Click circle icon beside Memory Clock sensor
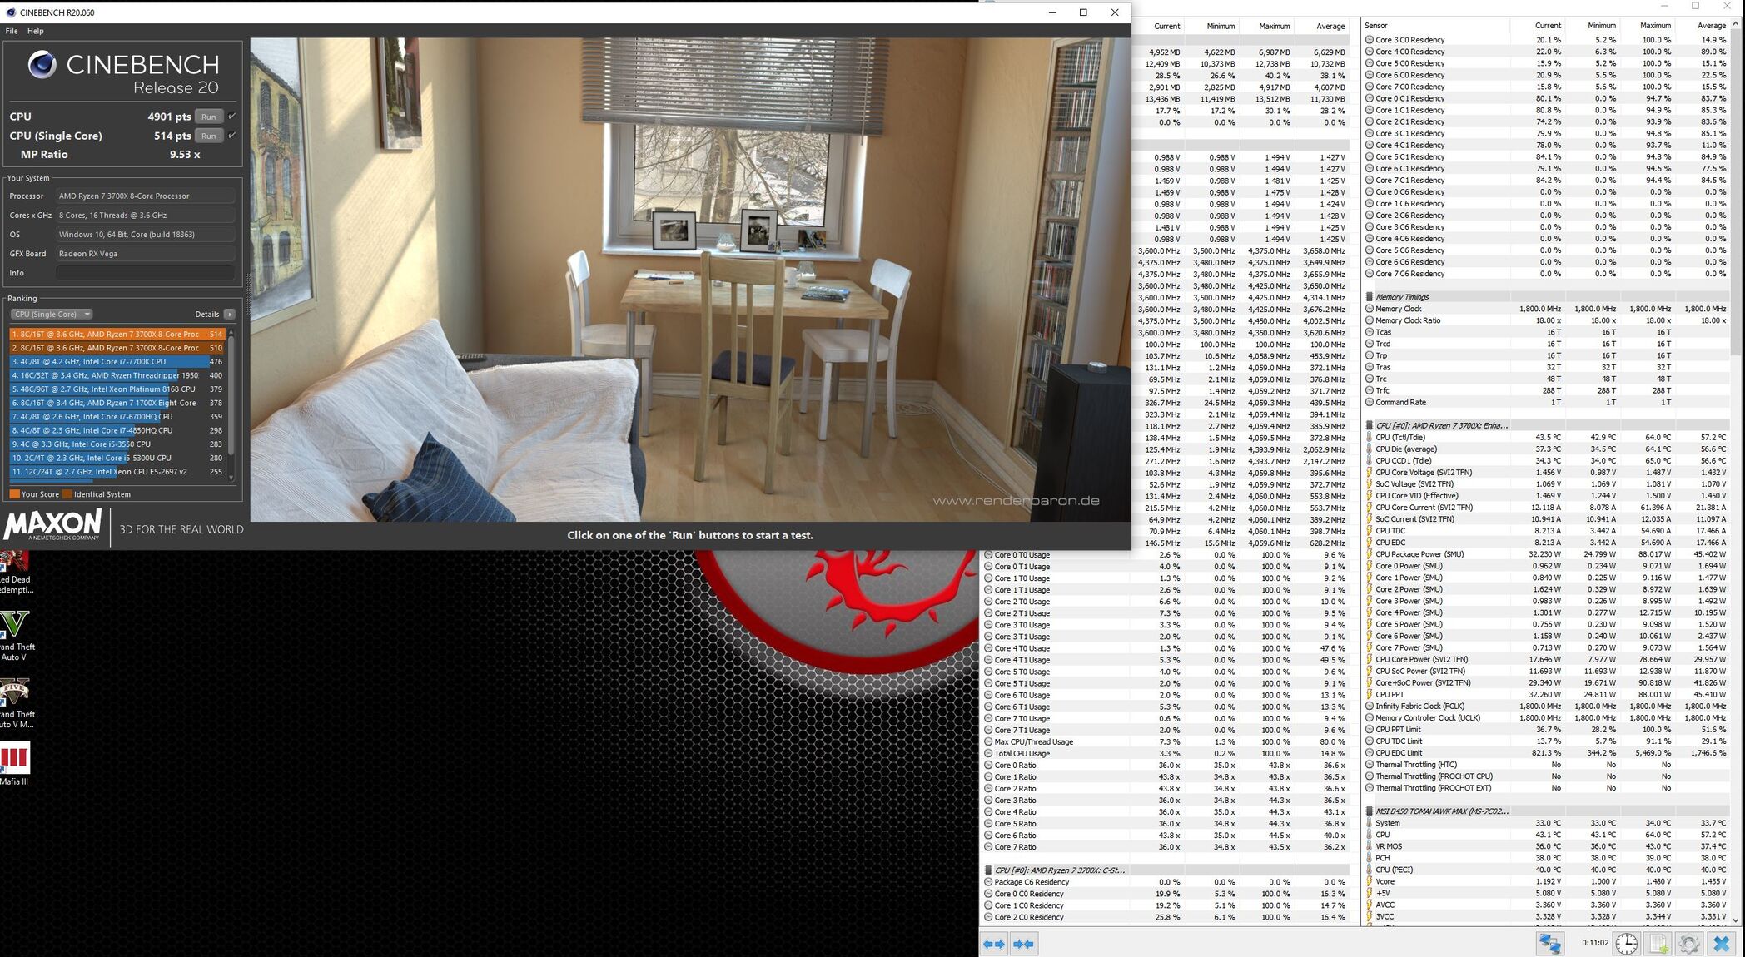Viewport: 1745px width, 957px height. point(1370,309)
